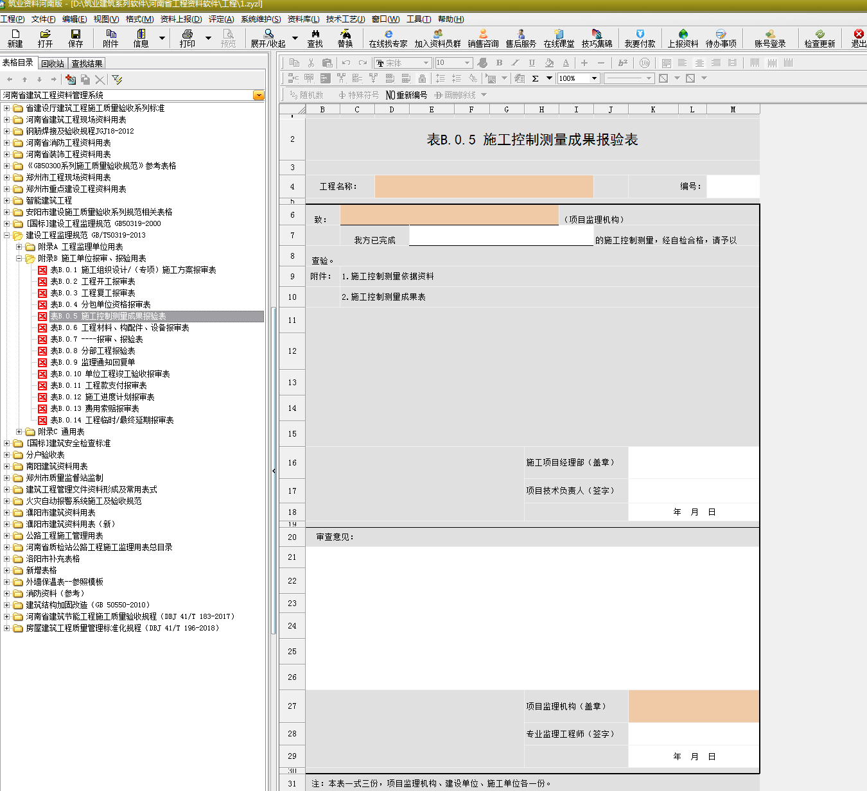Click the 新建 (New) toolbar icon
The image size is (867, 791).
point(15,38)
